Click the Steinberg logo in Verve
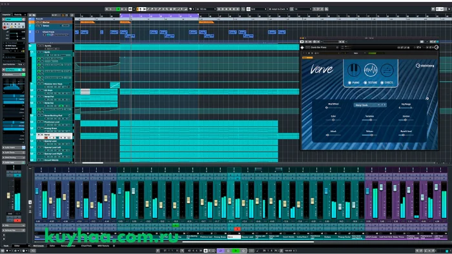 pos(425,66)
